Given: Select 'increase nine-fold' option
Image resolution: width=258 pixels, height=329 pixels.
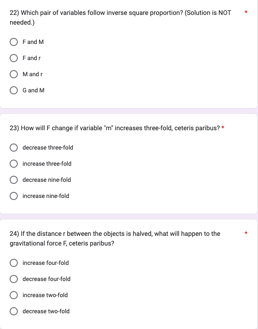Looking at the screenshot, I should [14, 196].
